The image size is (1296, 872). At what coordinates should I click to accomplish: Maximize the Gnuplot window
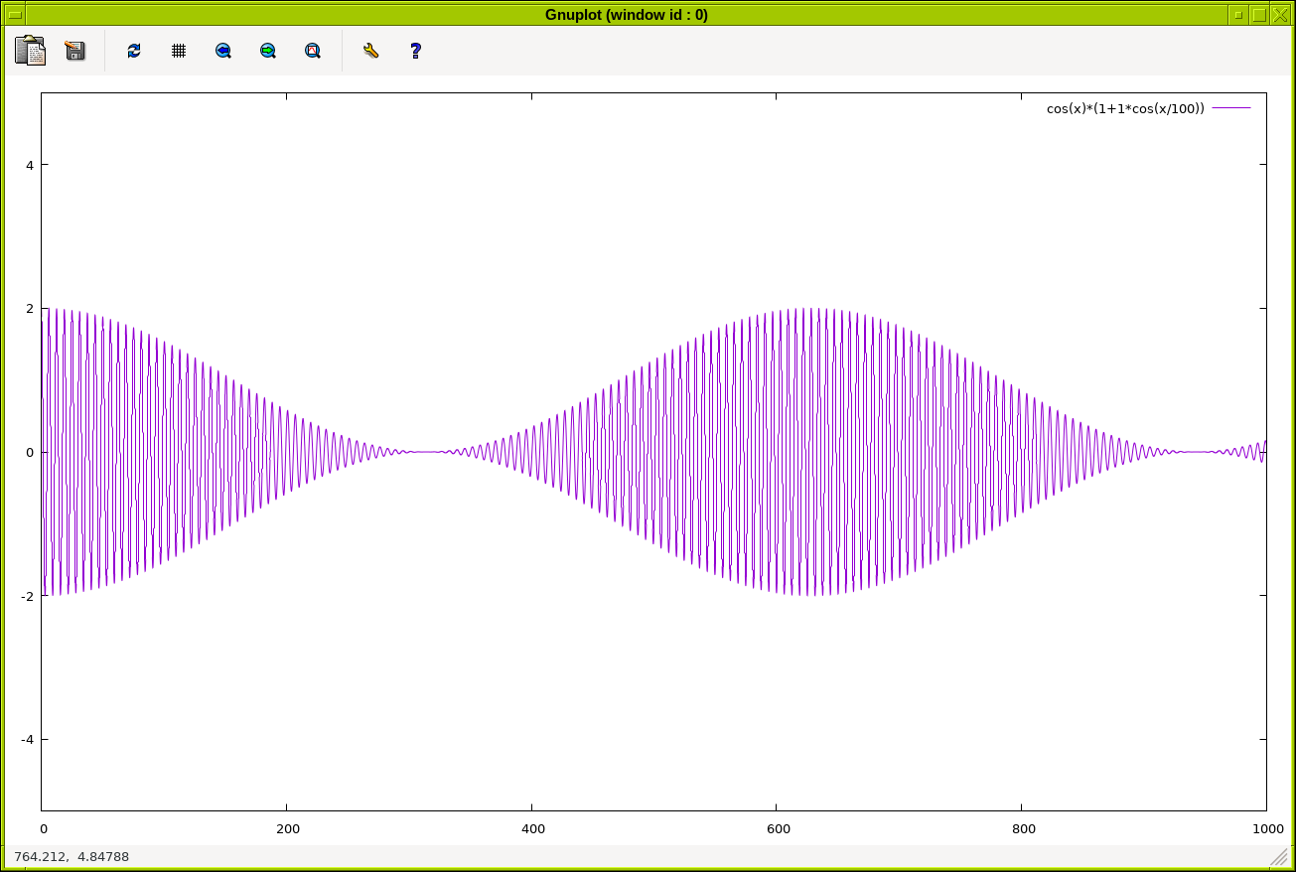tap(1259, 15)
